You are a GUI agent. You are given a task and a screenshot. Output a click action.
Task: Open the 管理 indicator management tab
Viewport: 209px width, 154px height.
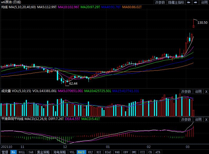pos(5,152)
